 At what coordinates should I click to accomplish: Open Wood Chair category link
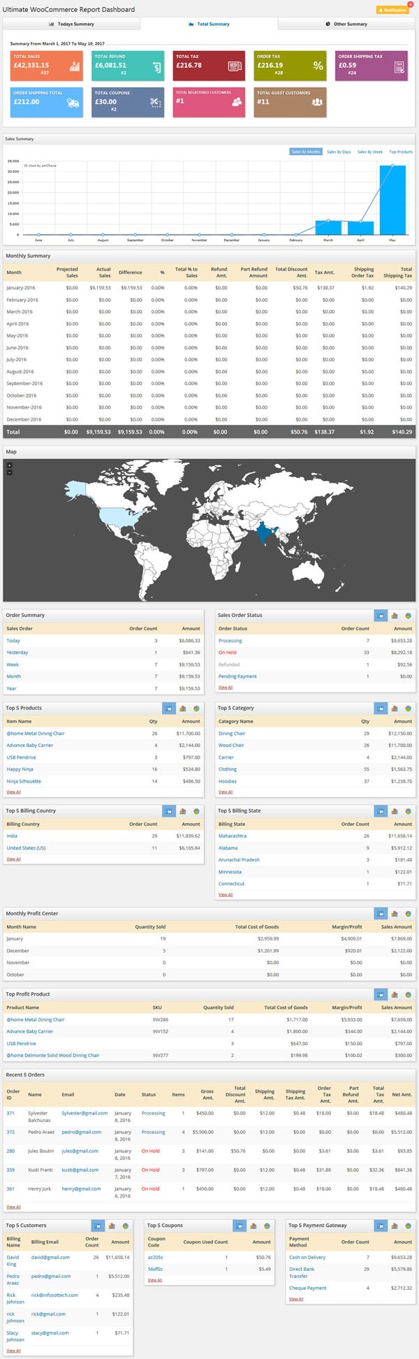coord(231,746)
